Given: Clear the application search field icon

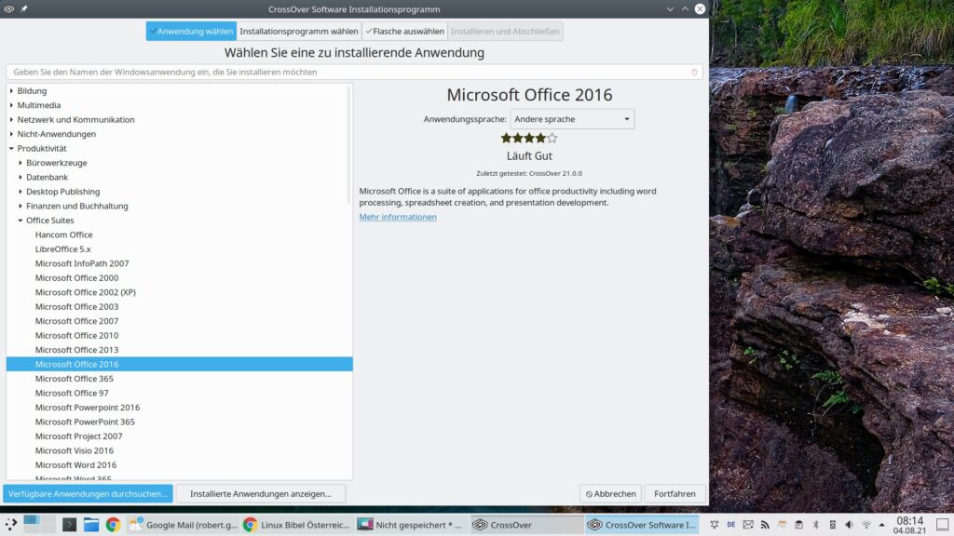Looking at the screenshot, I should [694, 72].
